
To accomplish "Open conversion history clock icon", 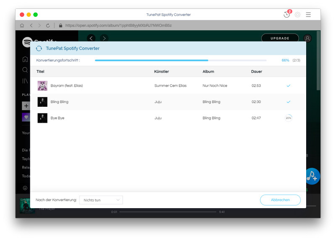I will pyautogui.click(x=286, y=15).
